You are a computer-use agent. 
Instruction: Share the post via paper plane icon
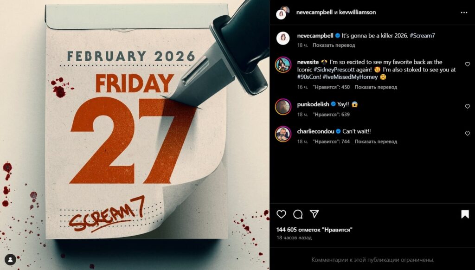(x=315, y=214)
